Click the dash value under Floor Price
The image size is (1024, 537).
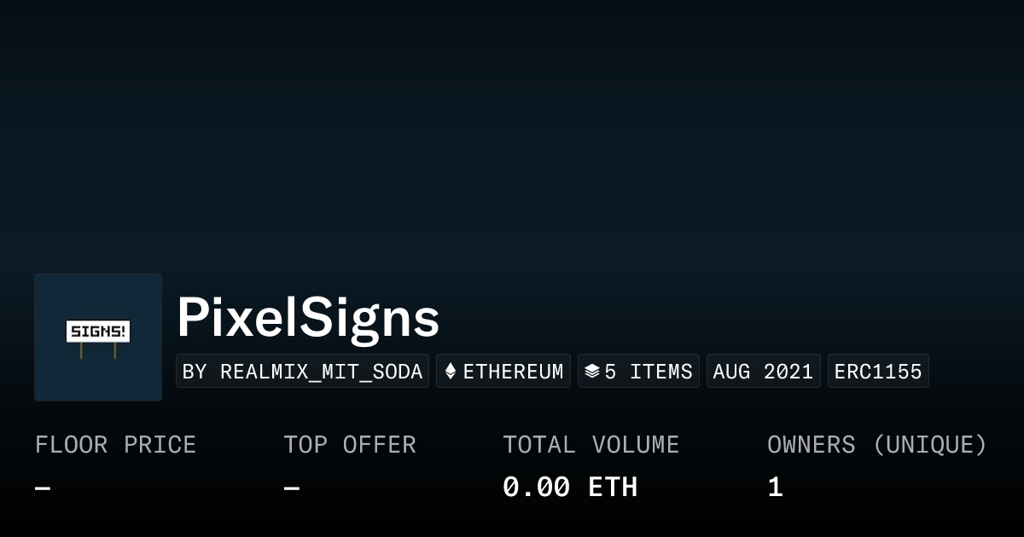[x=43, y=488]
